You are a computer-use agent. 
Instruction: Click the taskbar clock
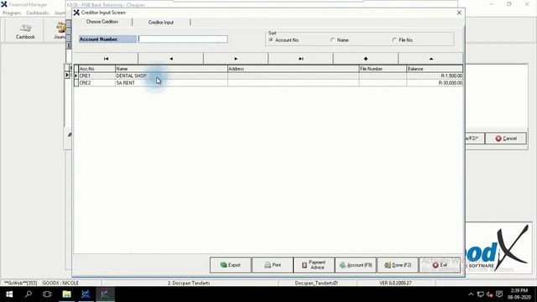click(519, 294)
